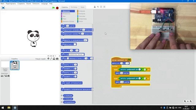Viewport: 196px width, 110px height.
Task: Open the Boards menu
Action: (x=28, y=4)
